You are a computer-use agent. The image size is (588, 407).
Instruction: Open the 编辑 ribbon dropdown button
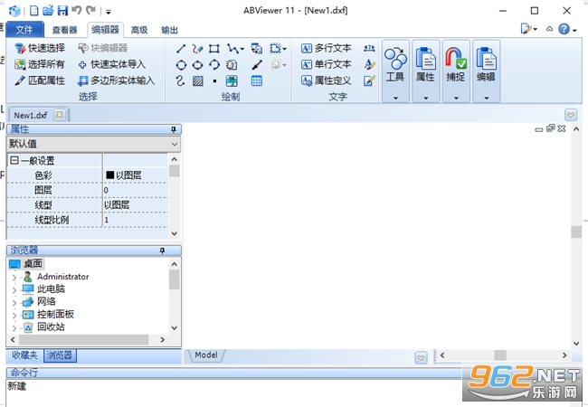coord(487,71)
